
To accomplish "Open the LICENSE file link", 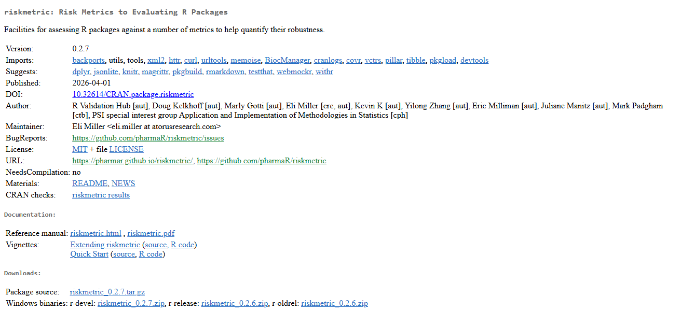I will pyautogui.click(x=126, y=149).
